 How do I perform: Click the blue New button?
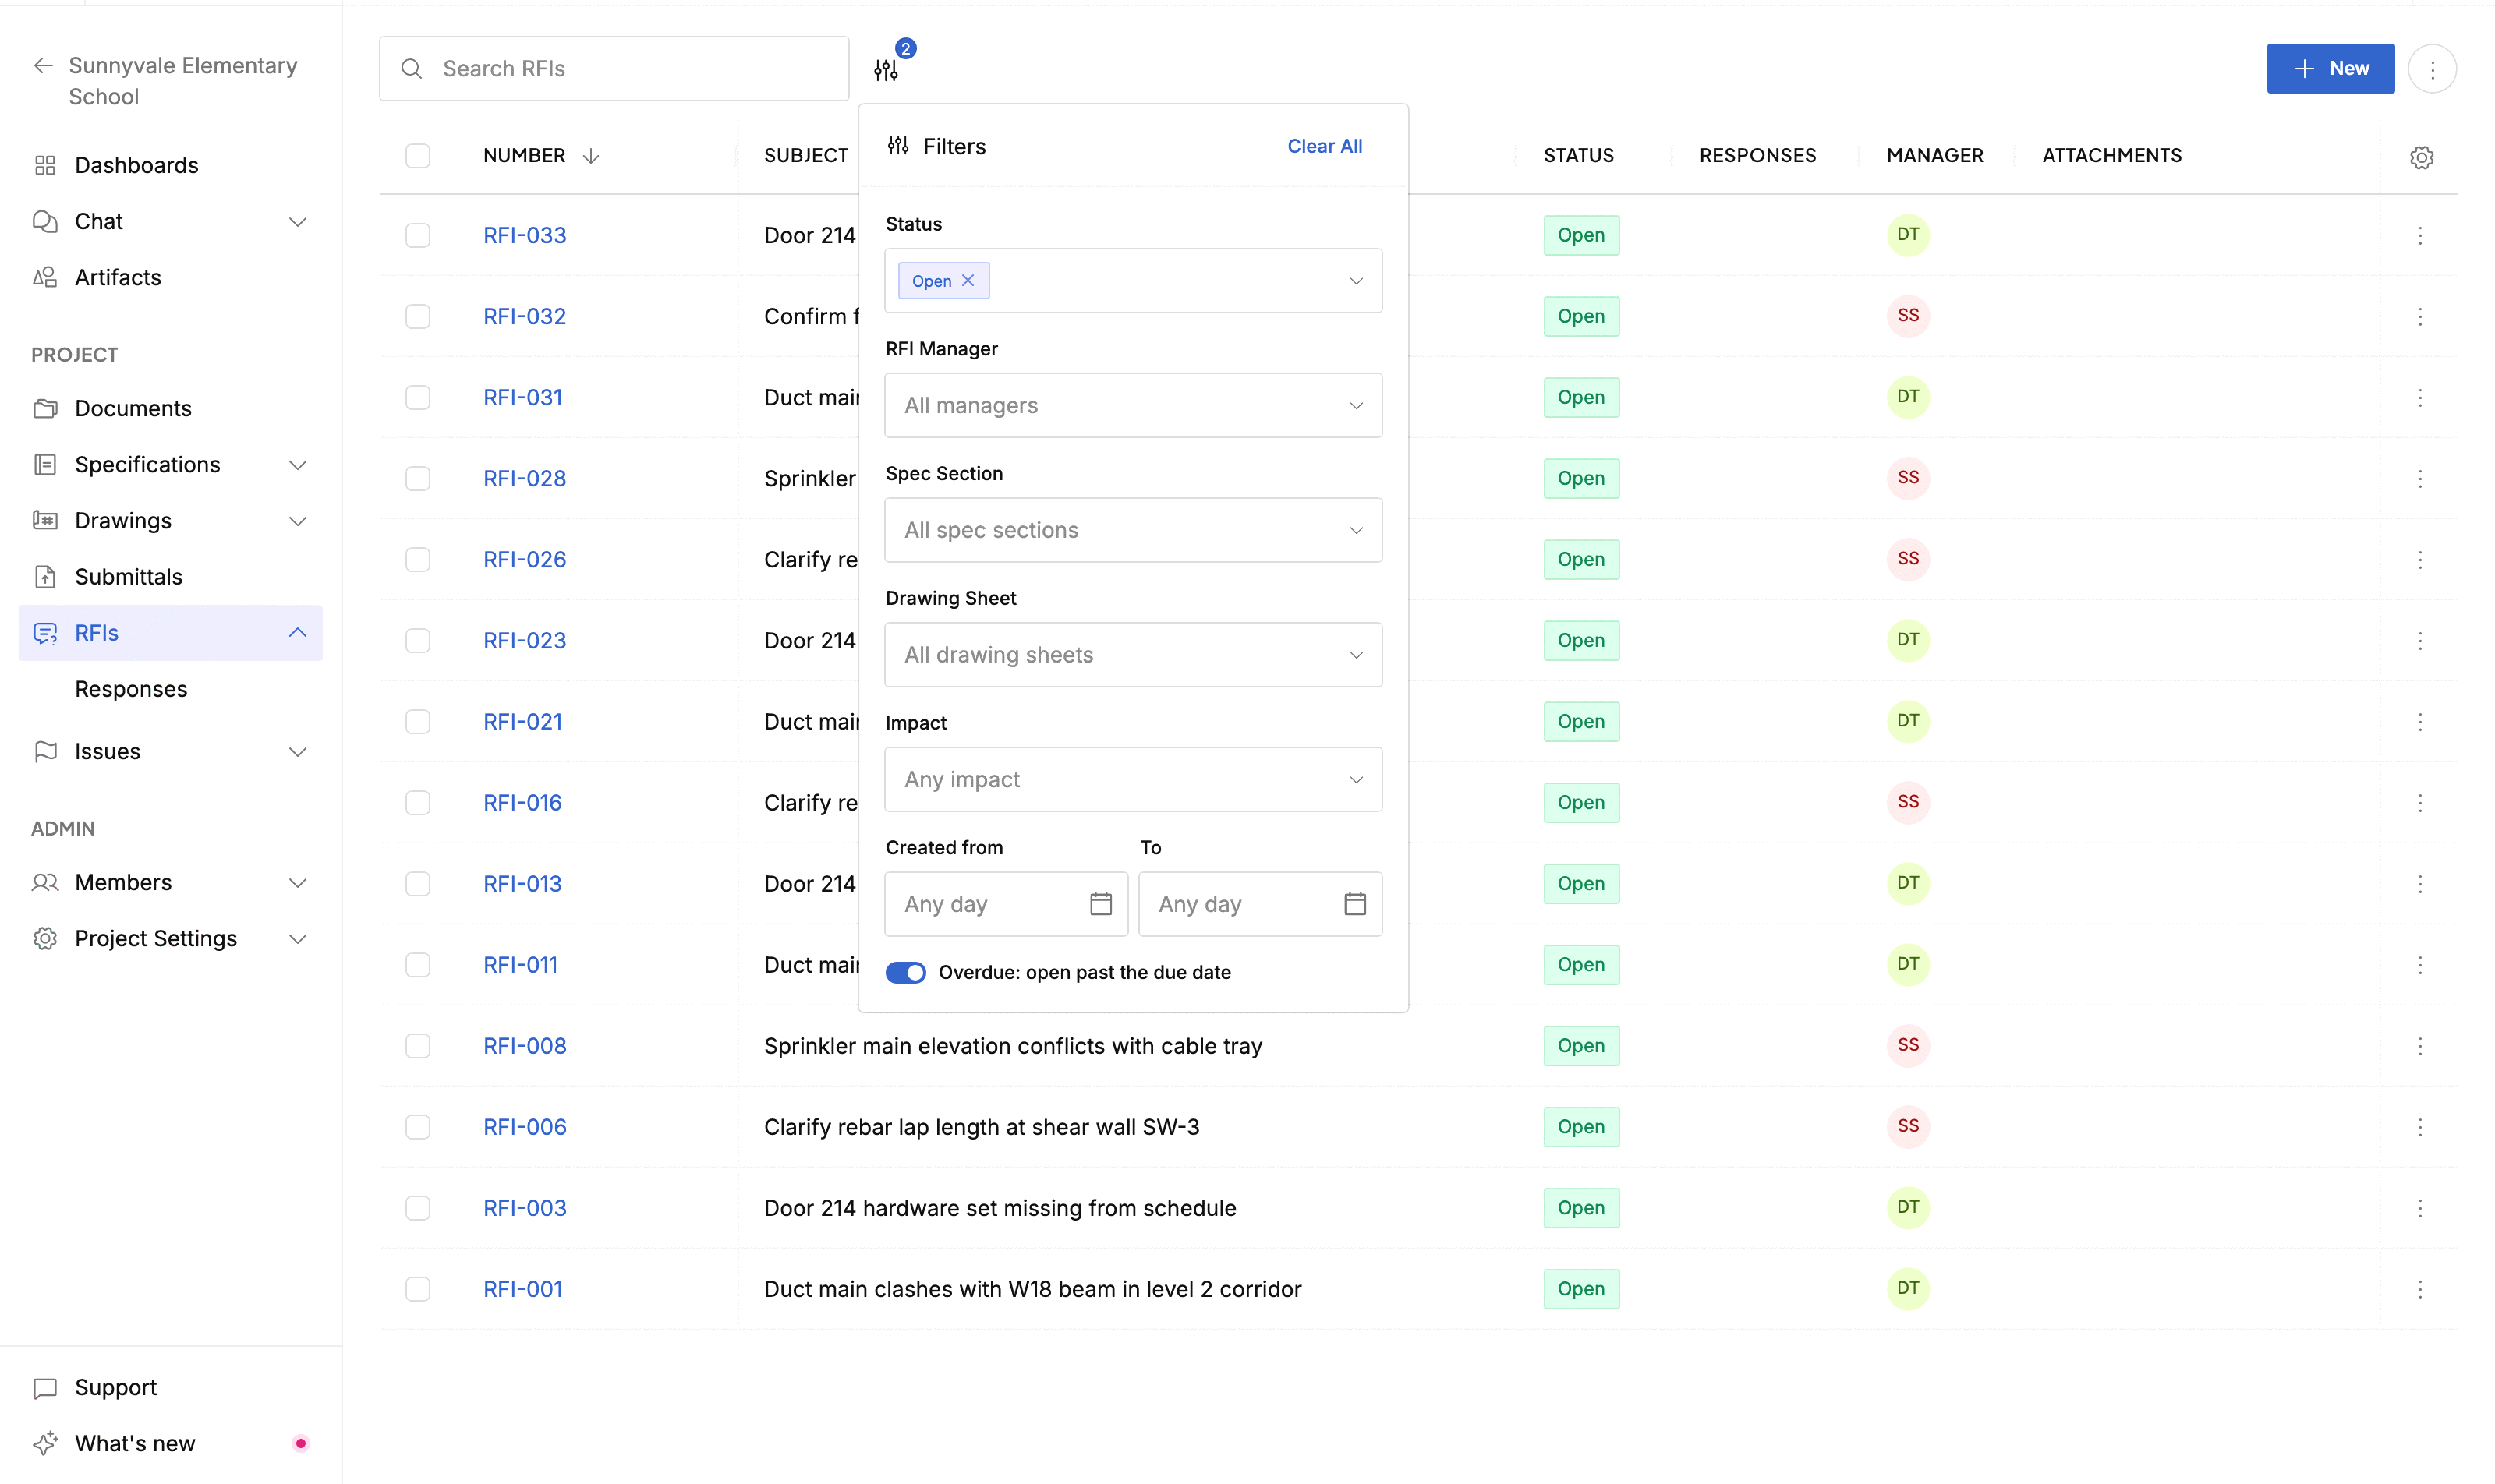(2330, 69)
